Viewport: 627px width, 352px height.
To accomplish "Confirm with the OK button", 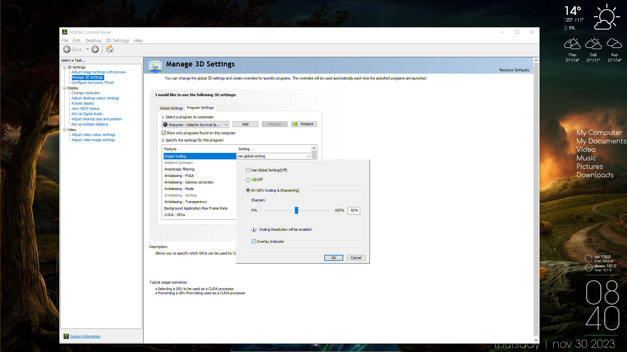I will click(333, 258).
